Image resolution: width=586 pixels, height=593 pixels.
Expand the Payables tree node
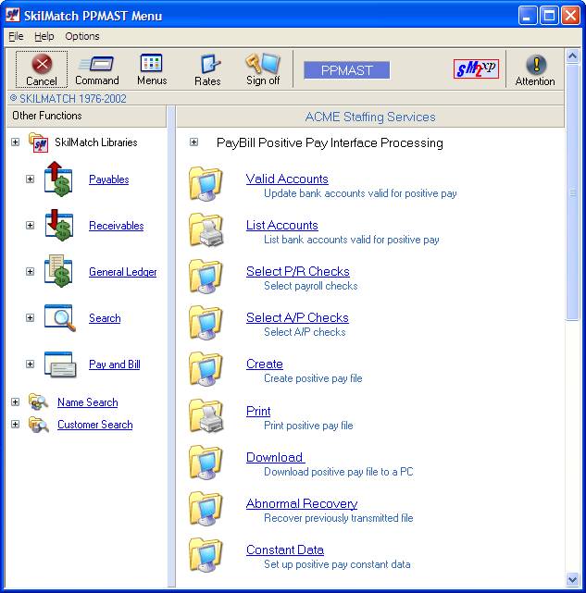coord(30,179)
